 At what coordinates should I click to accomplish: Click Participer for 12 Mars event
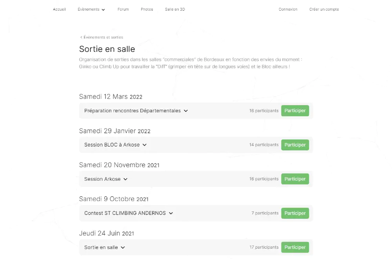295,111
